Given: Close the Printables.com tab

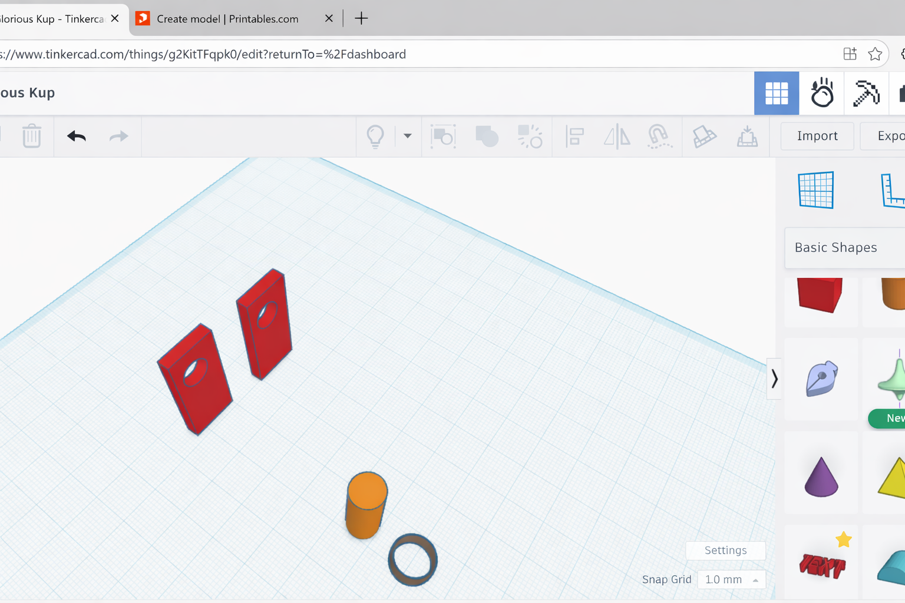Looking at the screenshot, I should click(329, 18).
